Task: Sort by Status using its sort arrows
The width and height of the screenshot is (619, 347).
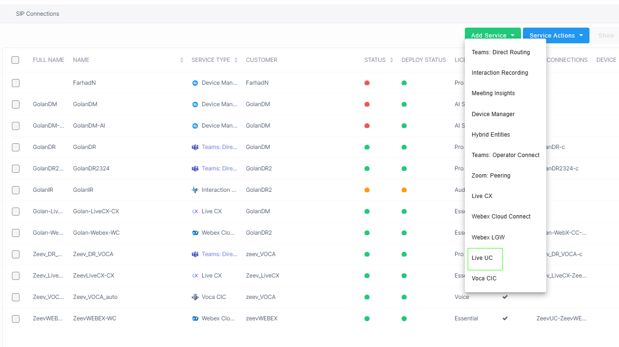Action: pos(392,60)
